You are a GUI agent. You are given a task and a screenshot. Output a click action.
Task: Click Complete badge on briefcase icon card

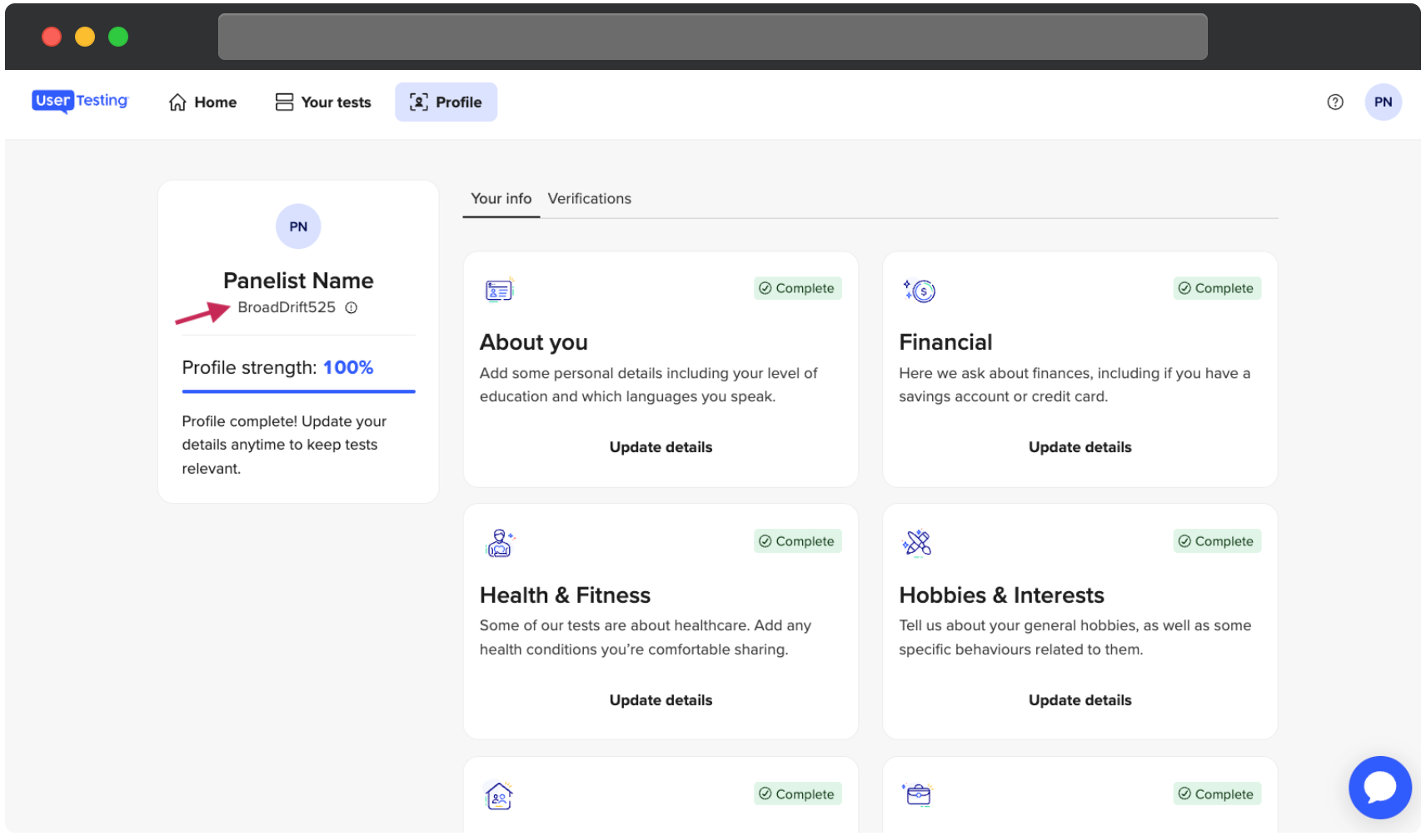click(1217, 794)
